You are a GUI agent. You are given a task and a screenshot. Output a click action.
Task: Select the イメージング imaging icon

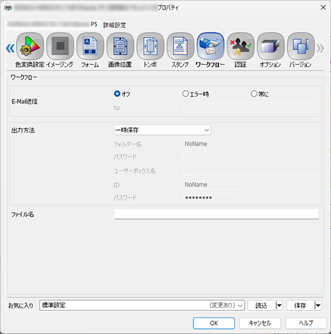(60, 46)
